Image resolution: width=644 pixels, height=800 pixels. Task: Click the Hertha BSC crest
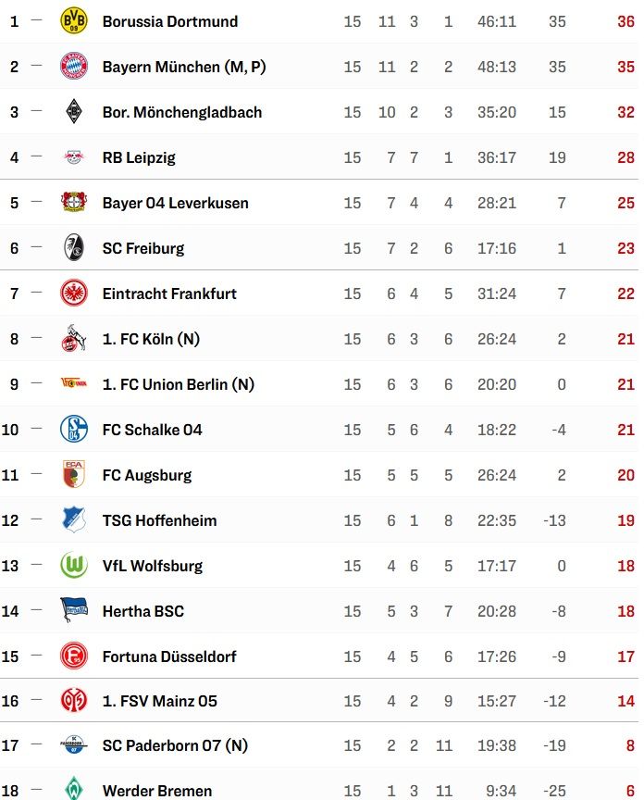tap(74, 611)
